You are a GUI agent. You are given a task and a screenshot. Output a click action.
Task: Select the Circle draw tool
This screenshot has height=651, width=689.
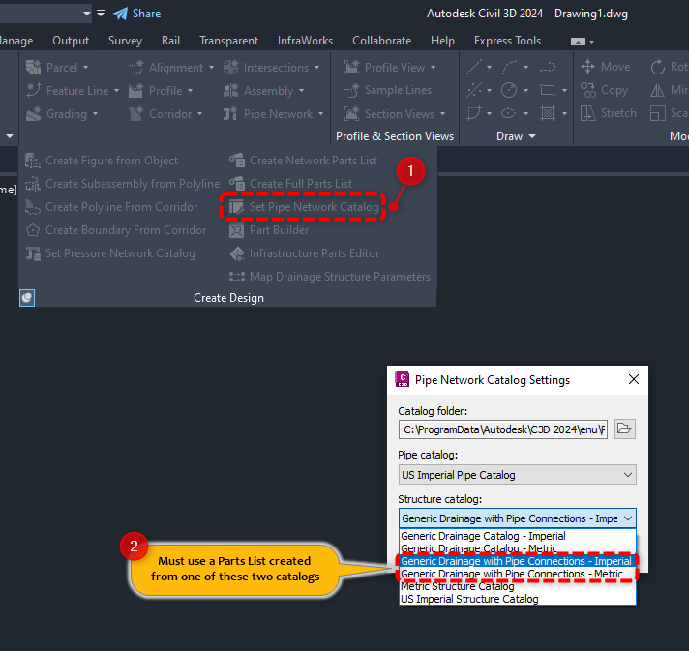point(509,90)
